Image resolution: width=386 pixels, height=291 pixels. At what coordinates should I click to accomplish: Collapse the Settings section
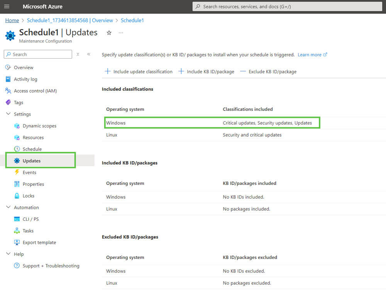click(8, 114)
